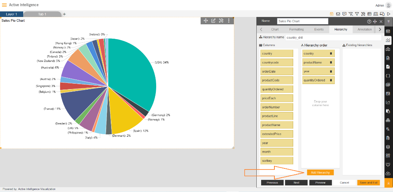Click the Add Hierarchy button
The height and width of the screenshot is (192, 393).
[x=320, y=172]
